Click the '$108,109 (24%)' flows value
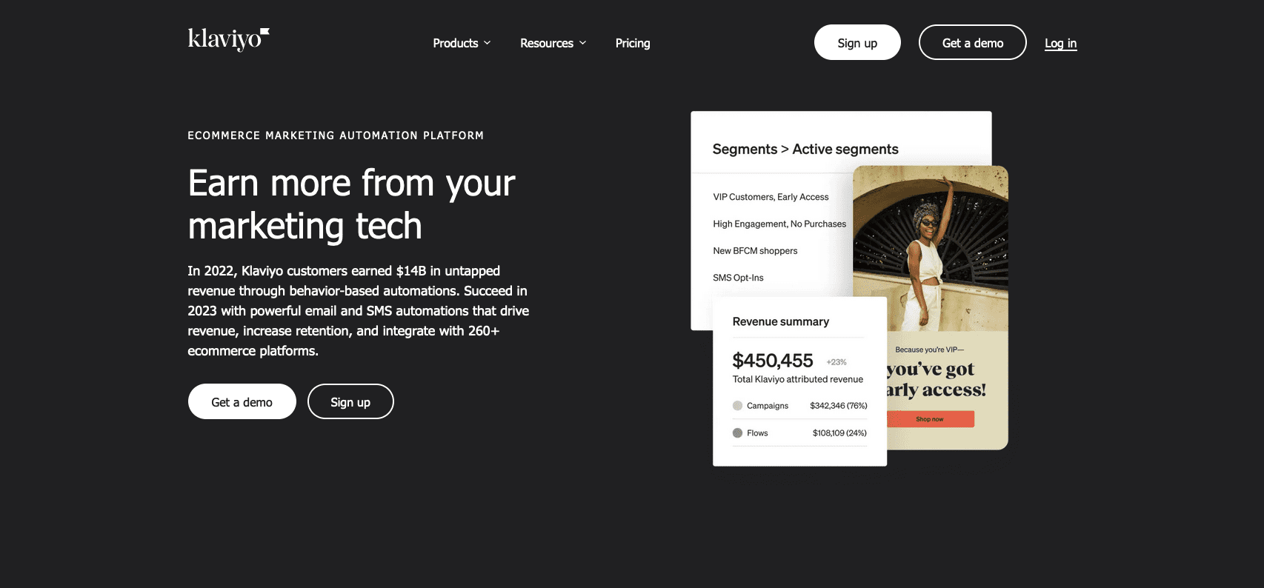The height and width of the screenshot is (588, 1264). coord(839,433)
